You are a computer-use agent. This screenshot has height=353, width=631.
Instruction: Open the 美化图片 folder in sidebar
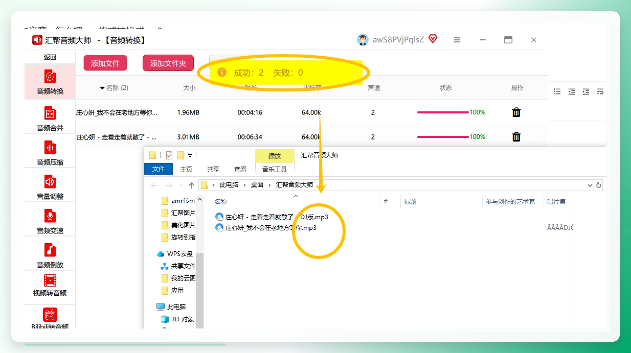[x=178, y=225]
